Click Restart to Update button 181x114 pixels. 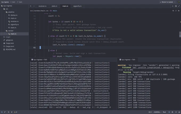coord(166,2)
